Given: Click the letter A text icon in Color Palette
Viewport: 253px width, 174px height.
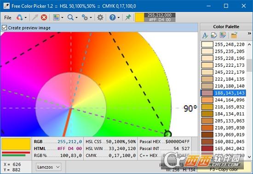Looking at the screenshot, I should (x=205, y=35).
